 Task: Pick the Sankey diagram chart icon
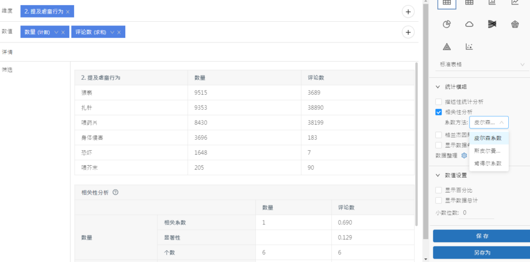pos(492,24)
